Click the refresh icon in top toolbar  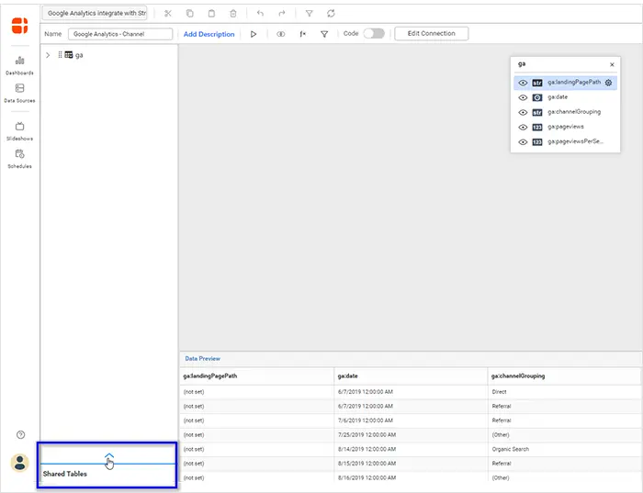pos(331,14)
